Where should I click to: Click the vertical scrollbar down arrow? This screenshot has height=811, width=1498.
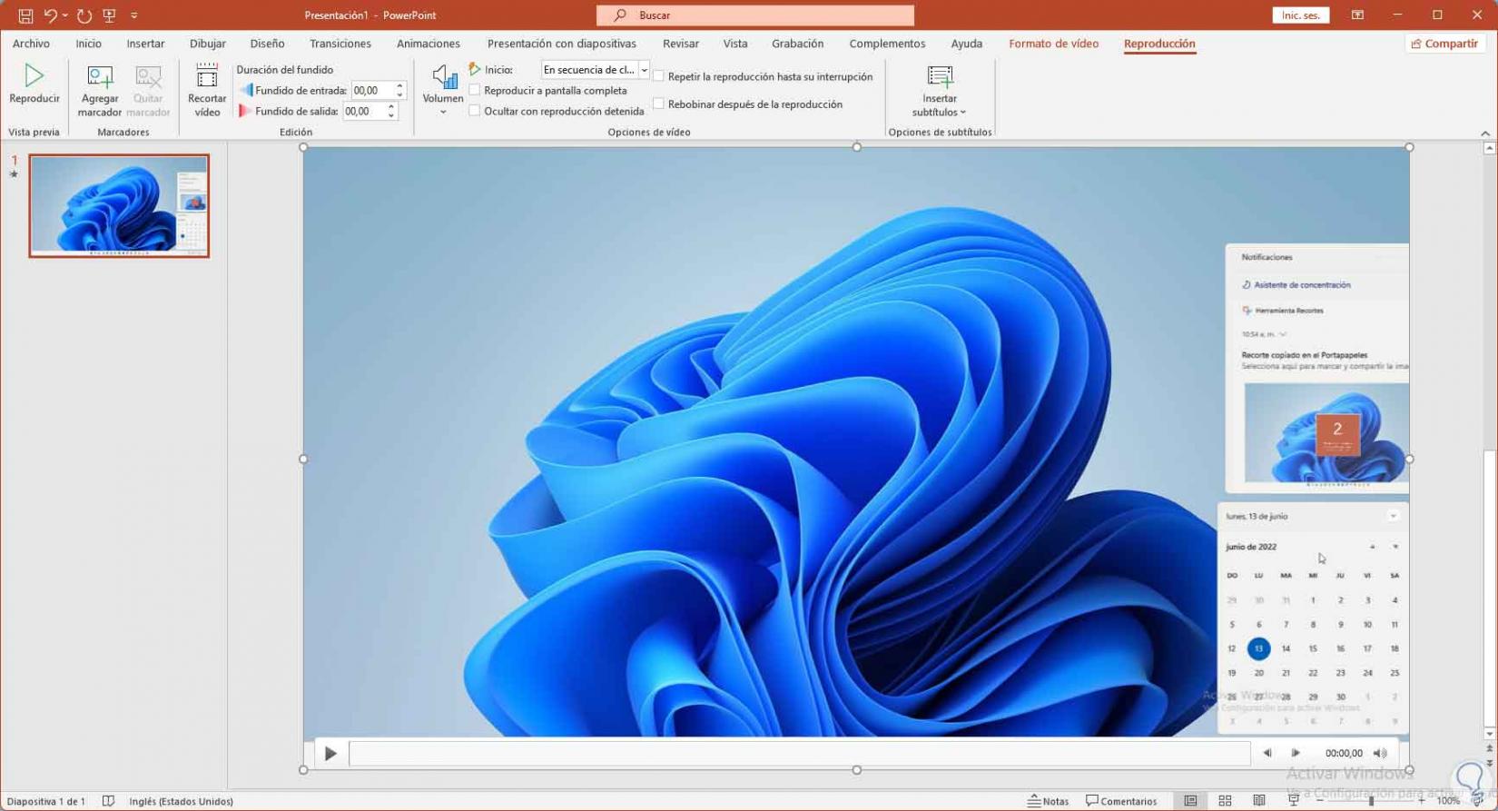1490,734
